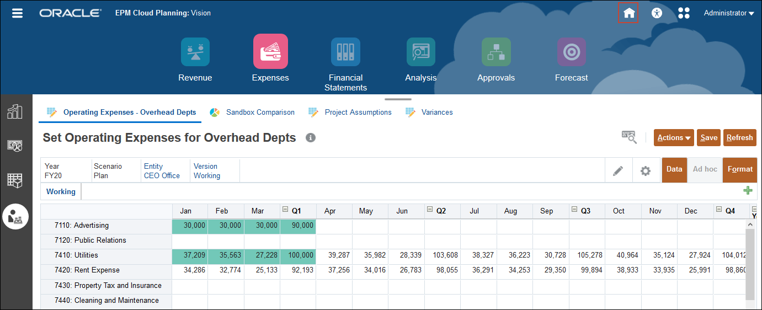This screenshot has width=762, height=310.
Task: Select the bar chart sidebar icon
Action: coord(15,111)
